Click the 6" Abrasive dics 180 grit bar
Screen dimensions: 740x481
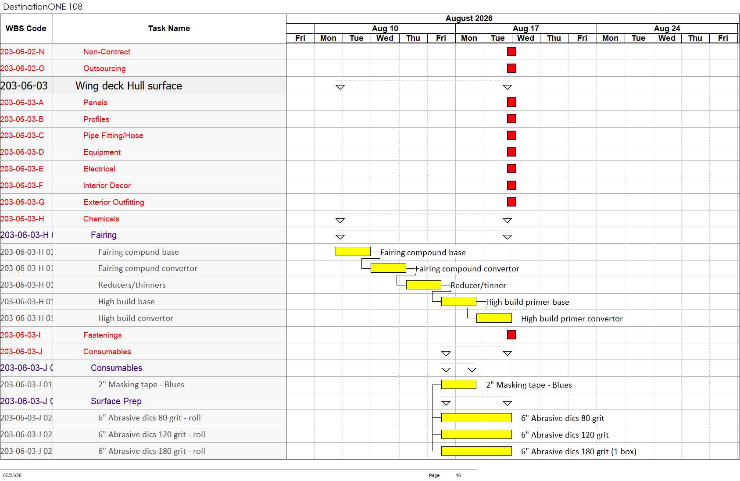click(476, 451)
